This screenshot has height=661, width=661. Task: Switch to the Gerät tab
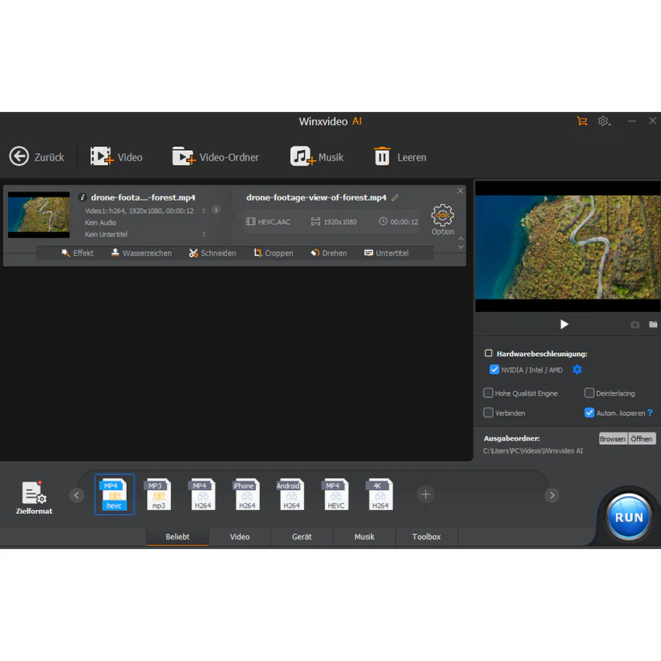pyautogui.click(x=302, y=537)
